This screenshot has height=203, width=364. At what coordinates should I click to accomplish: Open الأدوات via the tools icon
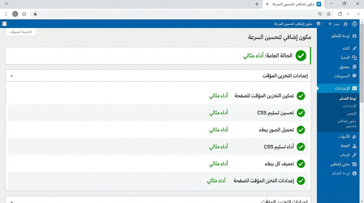click(x=354, y=136)
